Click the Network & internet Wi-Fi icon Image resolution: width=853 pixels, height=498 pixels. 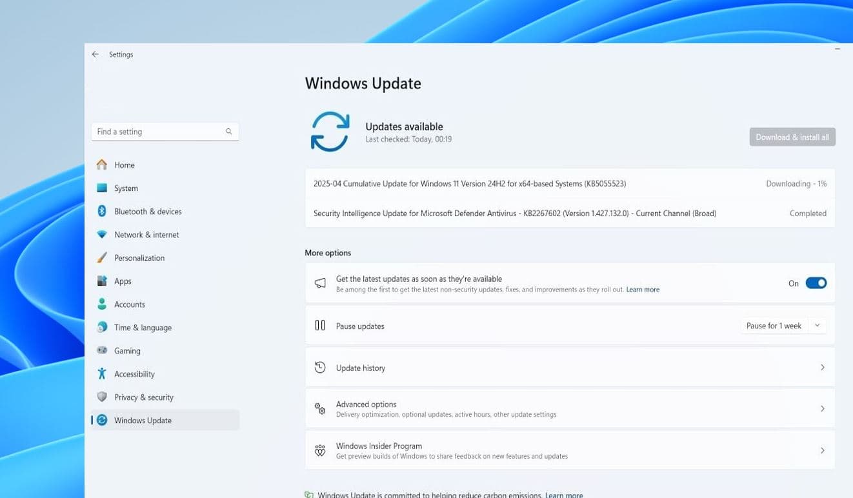(x=102, y=235)
